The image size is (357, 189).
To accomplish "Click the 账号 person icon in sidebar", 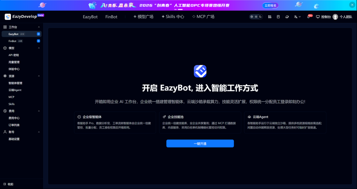I will pyautogui.click(x=5, y=132).
